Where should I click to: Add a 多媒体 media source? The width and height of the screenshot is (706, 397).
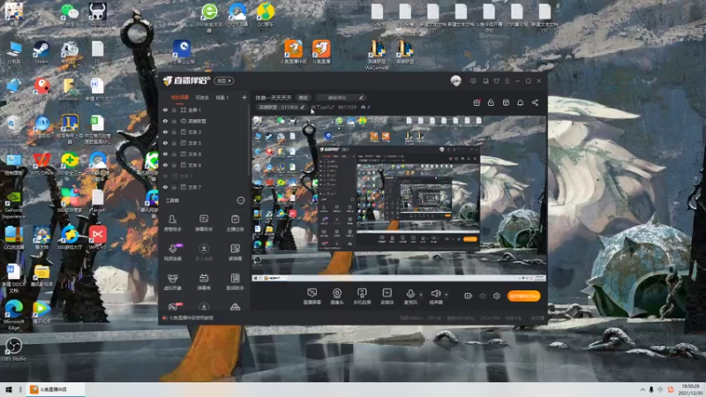pos(387,296)
